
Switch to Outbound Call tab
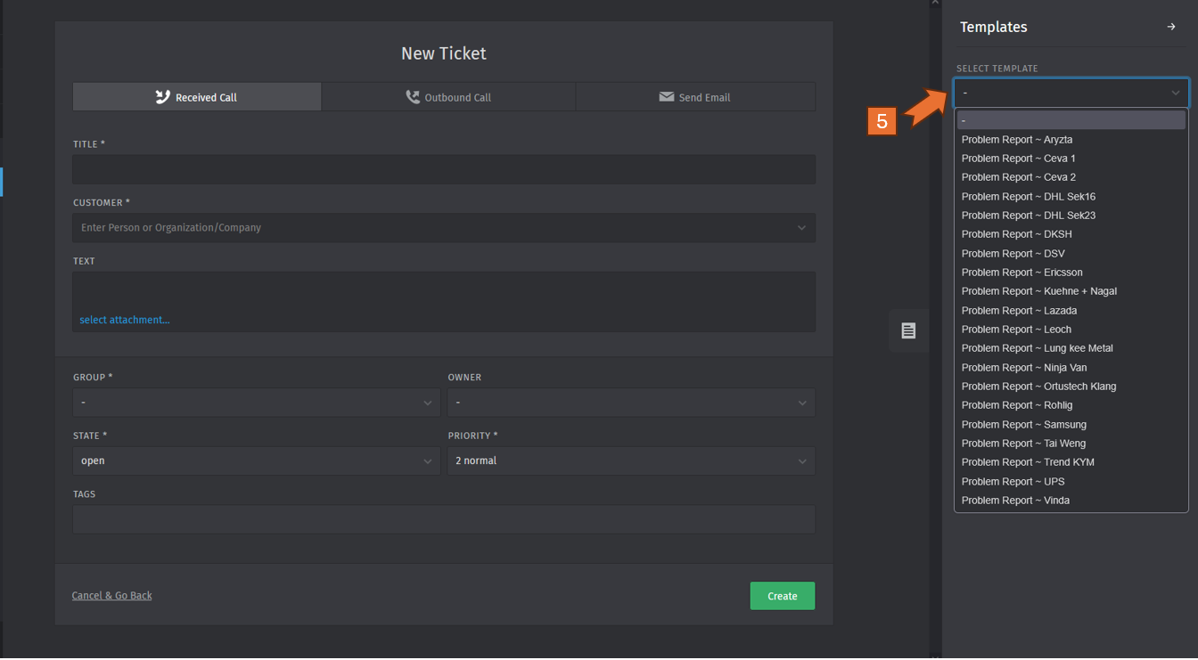448,97
